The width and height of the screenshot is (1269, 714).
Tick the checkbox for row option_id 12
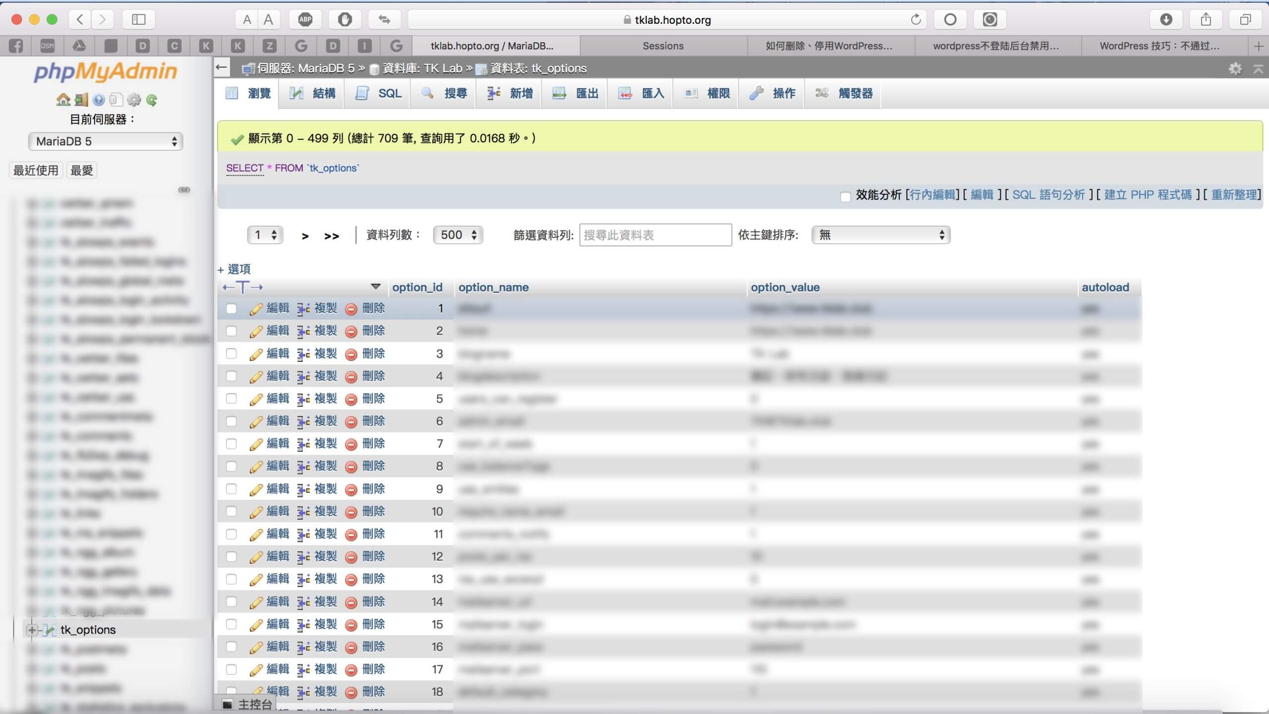[x=231, y=556]
